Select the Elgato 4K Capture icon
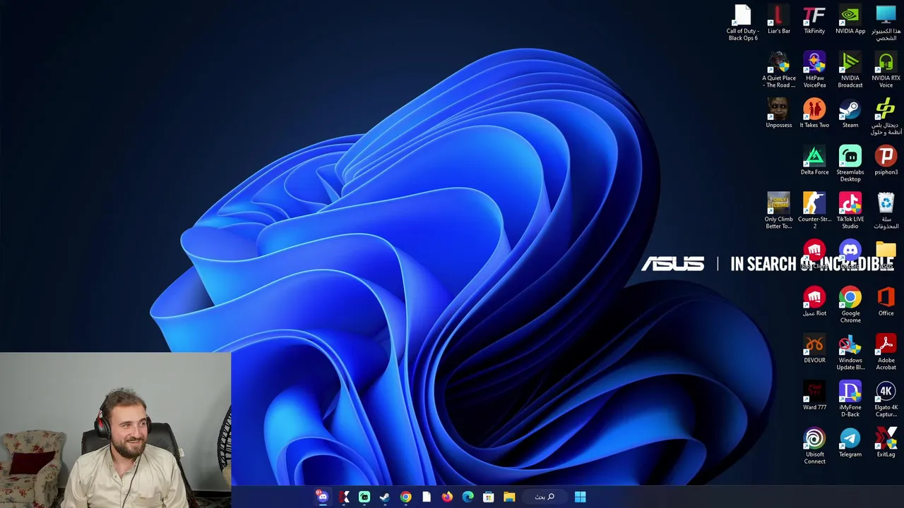 [x=886, y=399]
